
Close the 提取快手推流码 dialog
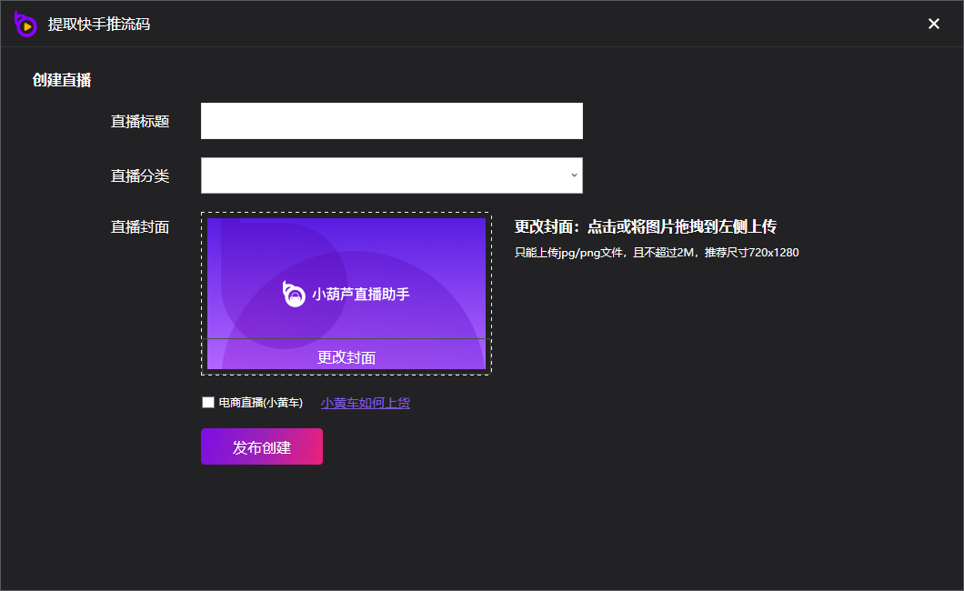coord(933,24)
